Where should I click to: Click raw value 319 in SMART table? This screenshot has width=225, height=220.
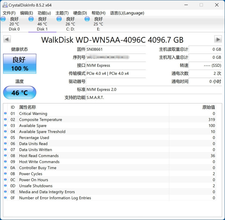(212, 119)
